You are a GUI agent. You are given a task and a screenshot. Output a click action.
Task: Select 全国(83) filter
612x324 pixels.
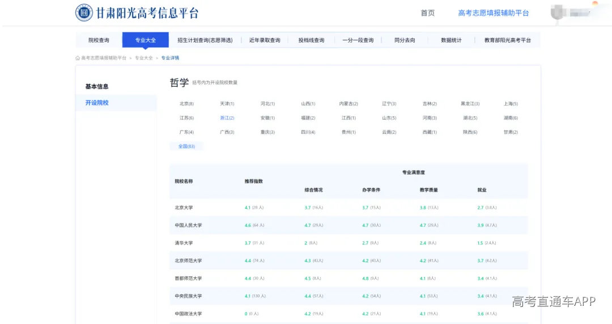point(186,146)
